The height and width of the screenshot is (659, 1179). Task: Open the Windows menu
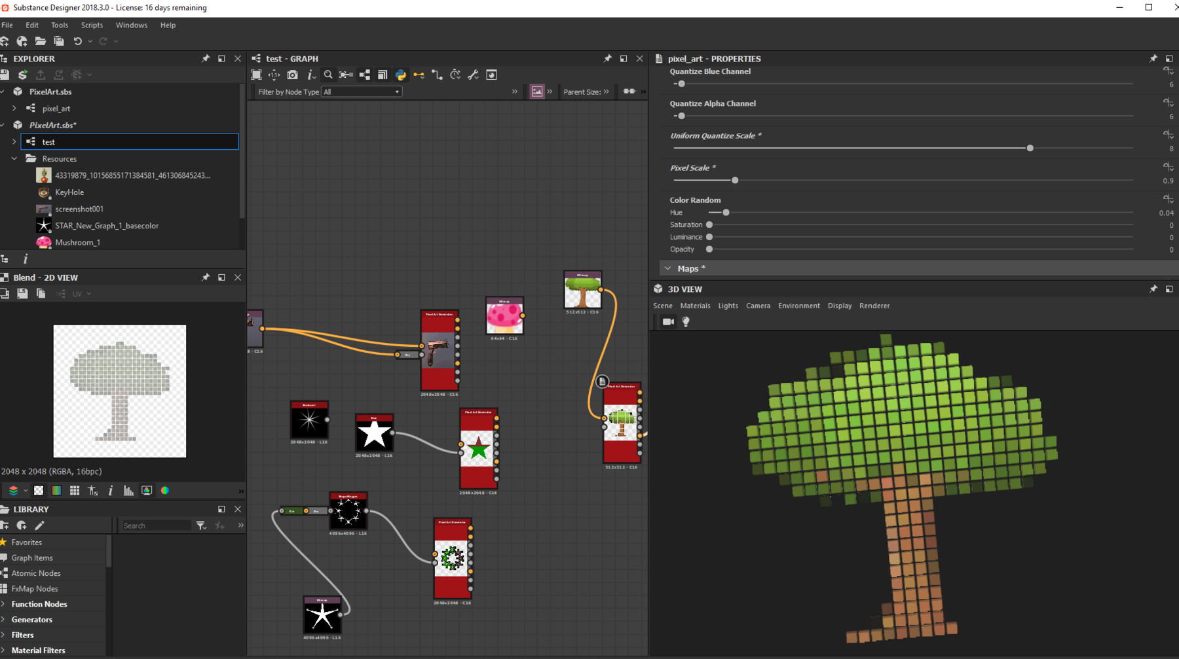point(132,25)
